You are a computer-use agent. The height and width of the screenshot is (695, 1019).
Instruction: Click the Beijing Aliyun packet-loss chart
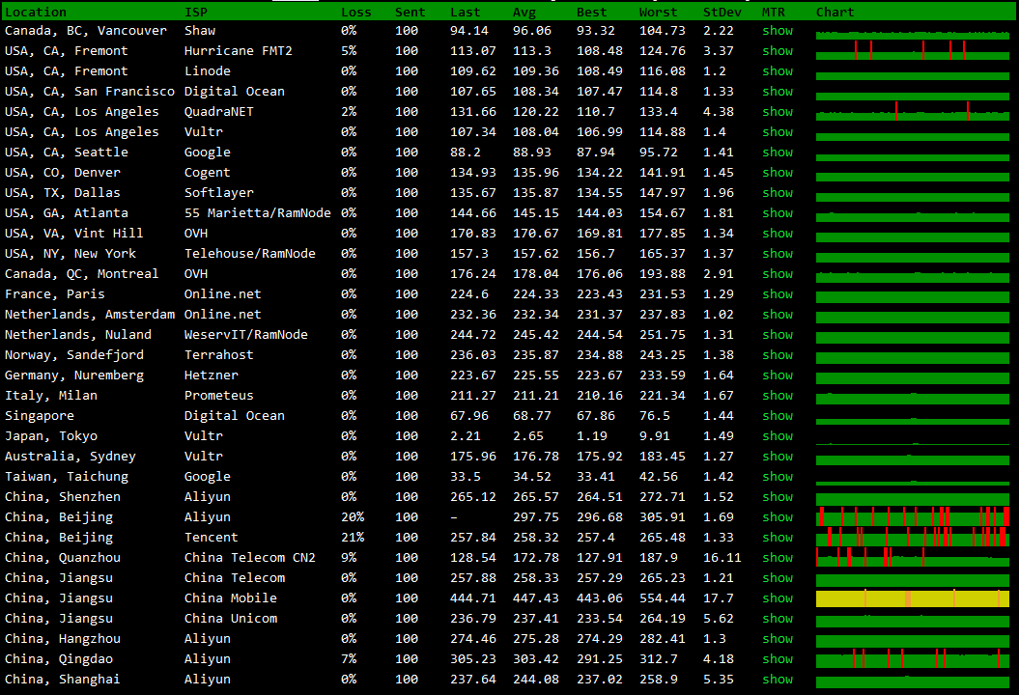tap(913, 516)
